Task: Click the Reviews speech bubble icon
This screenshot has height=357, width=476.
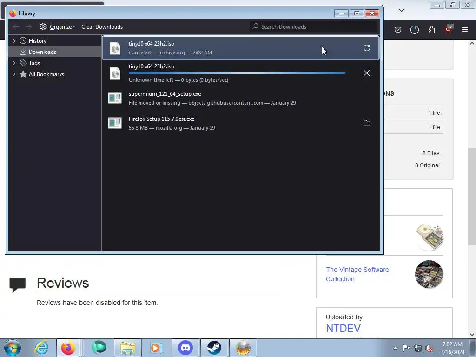Action: click(17, 285)
